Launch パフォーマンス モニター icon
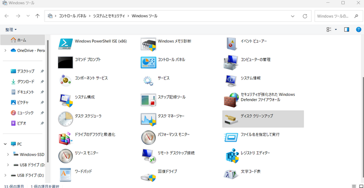 pyautogui.click(x=148, y=138)
